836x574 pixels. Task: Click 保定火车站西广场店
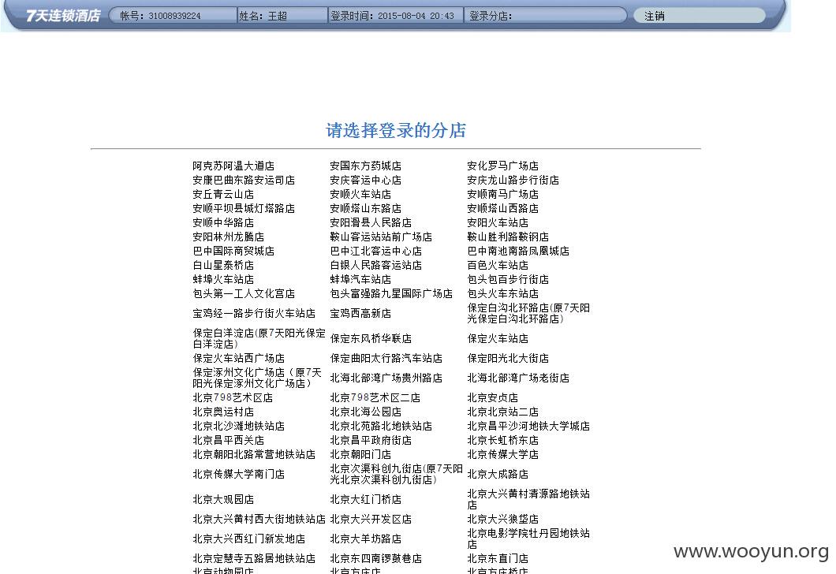(239, 358)
